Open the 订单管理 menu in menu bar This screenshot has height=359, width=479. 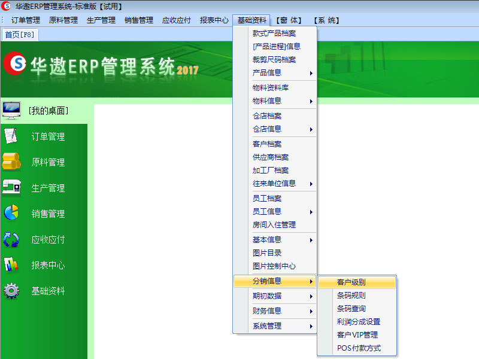[x=26, y=20]
